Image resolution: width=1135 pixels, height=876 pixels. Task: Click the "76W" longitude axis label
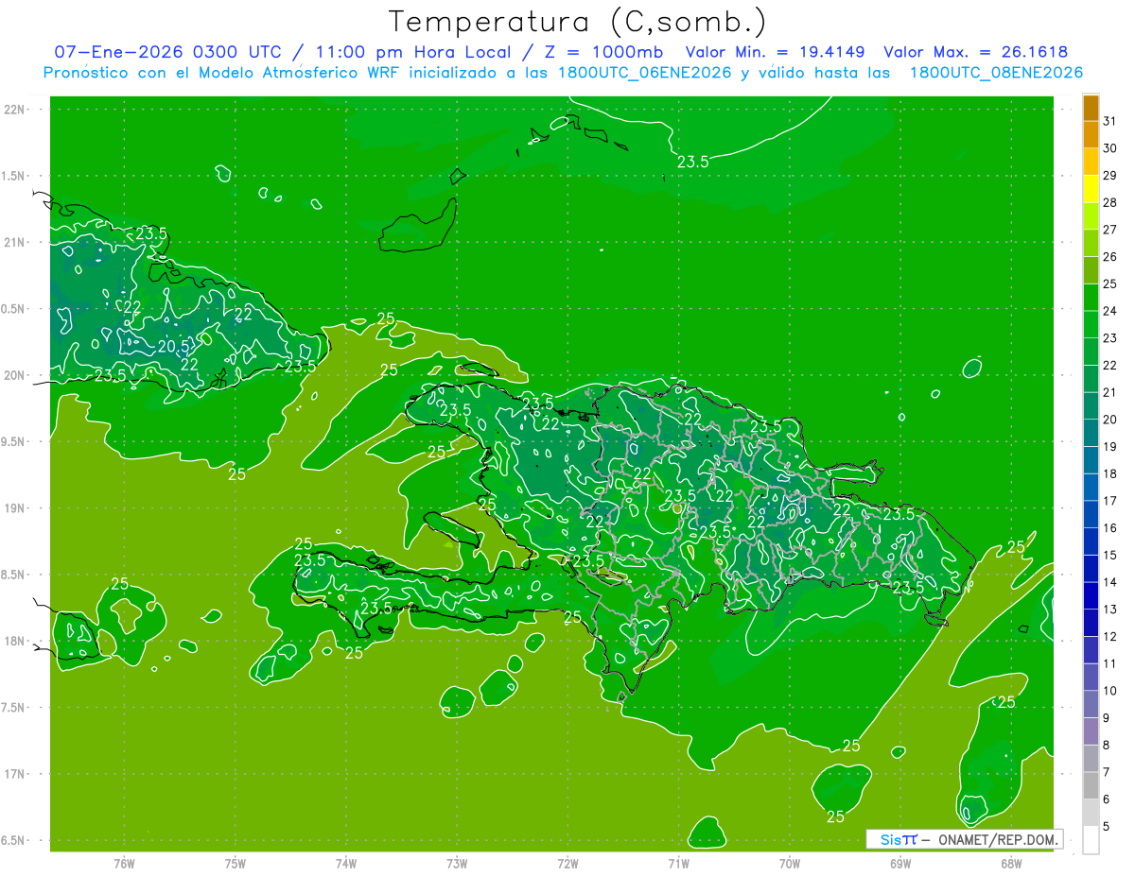124,863
